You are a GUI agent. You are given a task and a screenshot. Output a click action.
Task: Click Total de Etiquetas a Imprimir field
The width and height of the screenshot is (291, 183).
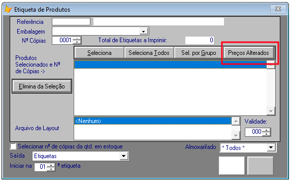coord(200,40)
